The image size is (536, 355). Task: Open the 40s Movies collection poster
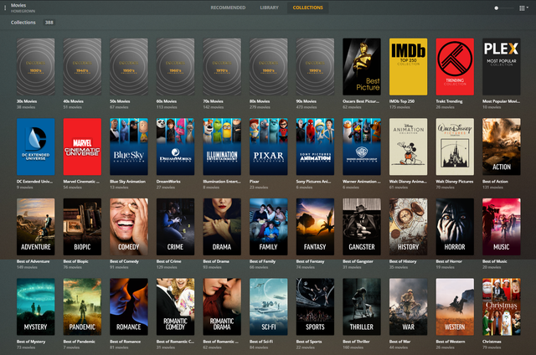(x=82, y=67)
